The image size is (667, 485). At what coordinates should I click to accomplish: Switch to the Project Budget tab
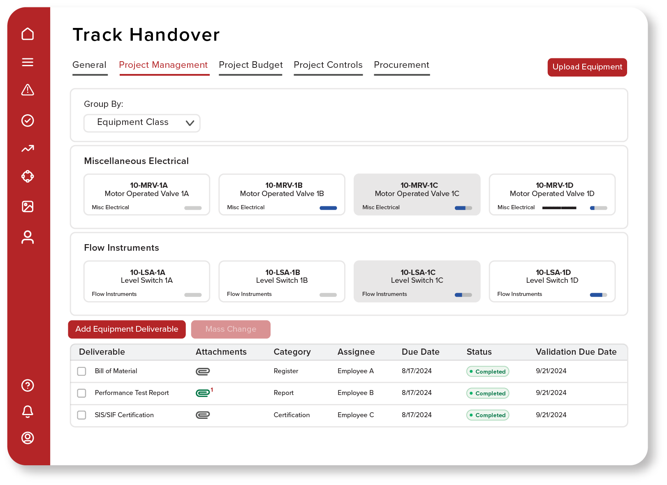click(250, 65)
